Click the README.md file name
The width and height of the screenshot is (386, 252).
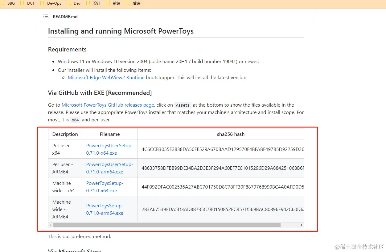click(65, 17)
